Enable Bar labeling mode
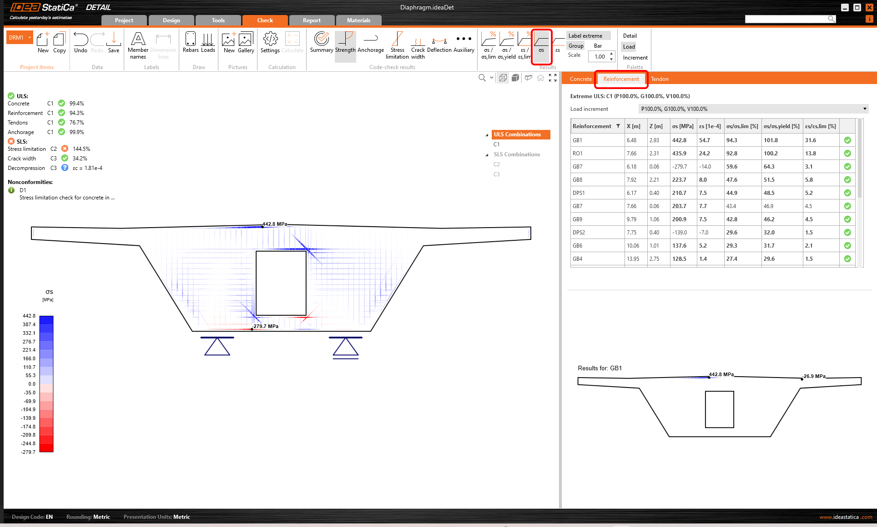 [598, 46]
